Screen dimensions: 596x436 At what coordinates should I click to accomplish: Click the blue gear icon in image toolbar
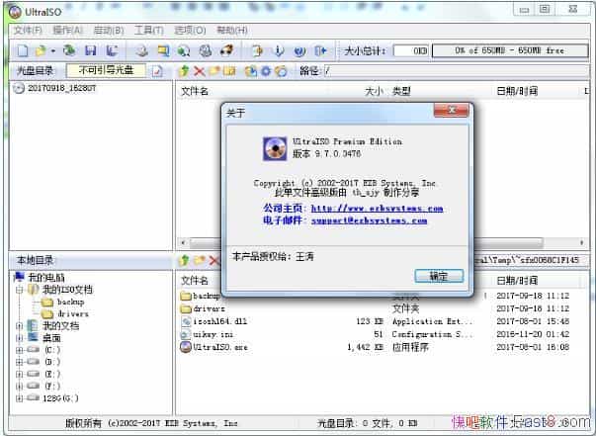[266, 71]
